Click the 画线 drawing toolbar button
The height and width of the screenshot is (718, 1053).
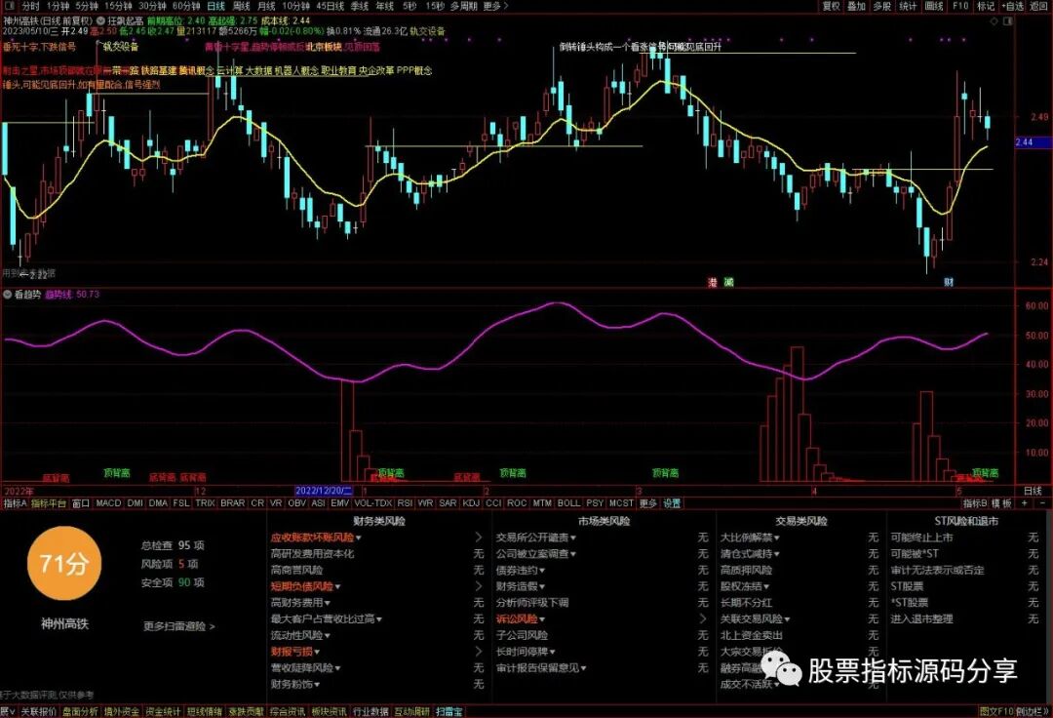[934, 6]
